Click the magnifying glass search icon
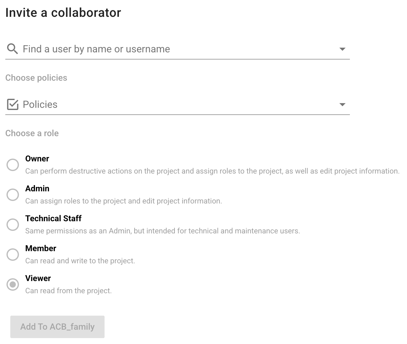This screenshot has height=344, width=407. (12, 49)
